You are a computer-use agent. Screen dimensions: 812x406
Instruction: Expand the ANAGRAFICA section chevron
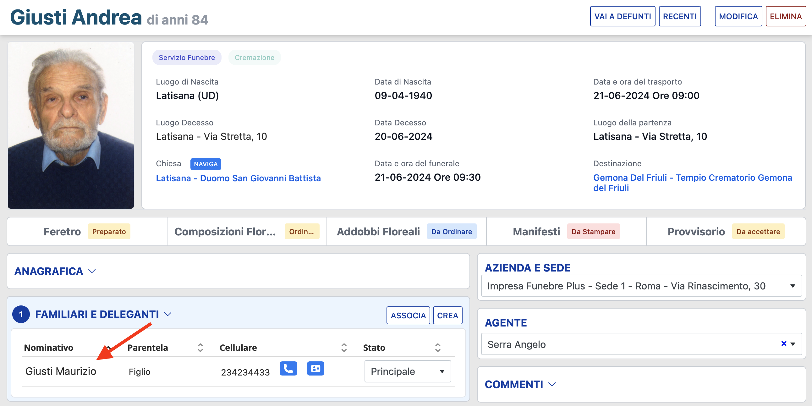coord(92,271)
